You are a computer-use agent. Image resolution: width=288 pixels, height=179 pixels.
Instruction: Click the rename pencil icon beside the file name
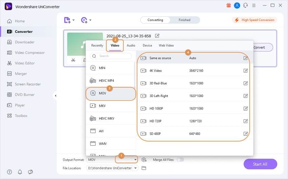click(x=157, y=36)
